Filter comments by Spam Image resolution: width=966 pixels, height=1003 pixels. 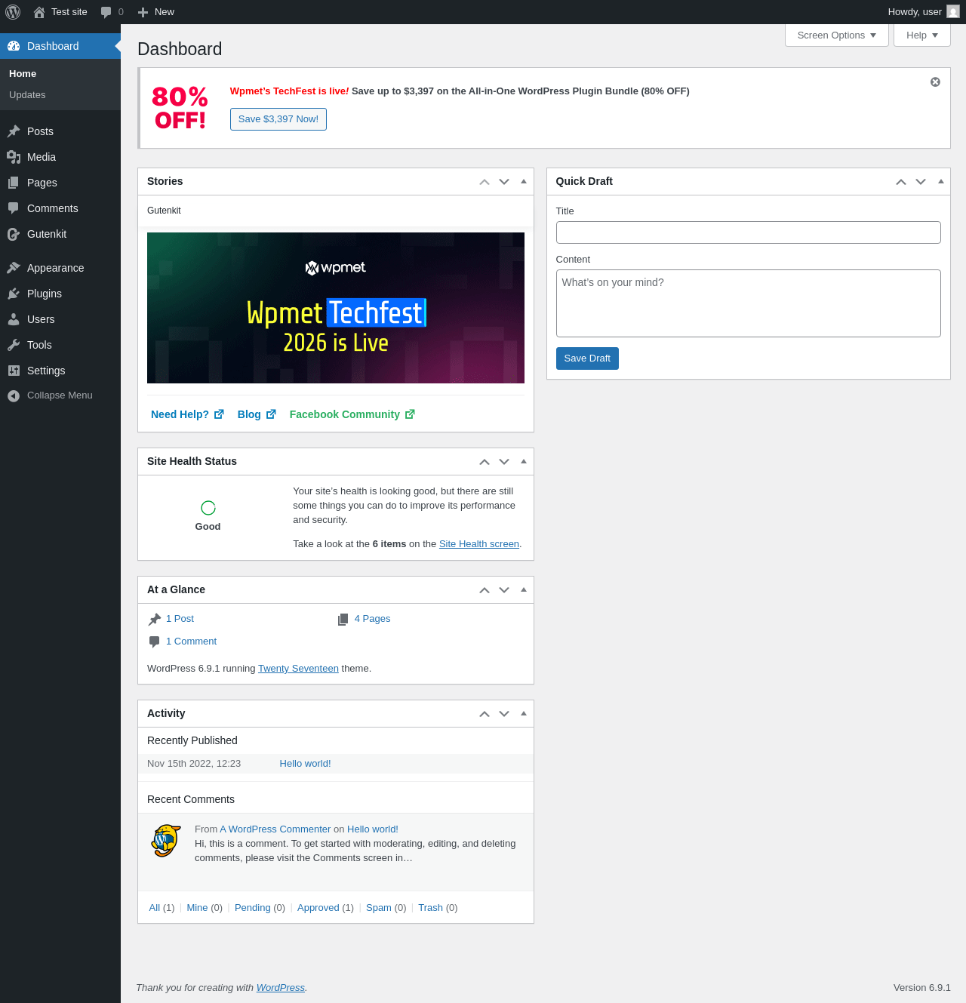pos(379,908)
